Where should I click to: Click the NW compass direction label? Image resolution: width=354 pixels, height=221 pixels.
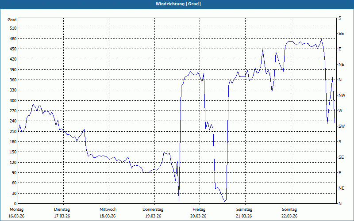click(x=342, y=95)
